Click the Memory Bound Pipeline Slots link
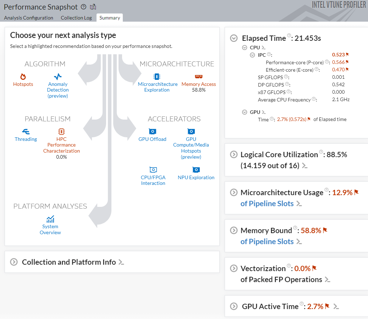The image size is (368, 319). tap(267, 242)
